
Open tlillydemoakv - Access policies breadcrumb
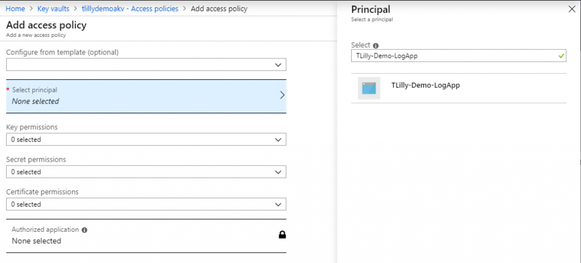pyautogui.click(x=130, y=9)
